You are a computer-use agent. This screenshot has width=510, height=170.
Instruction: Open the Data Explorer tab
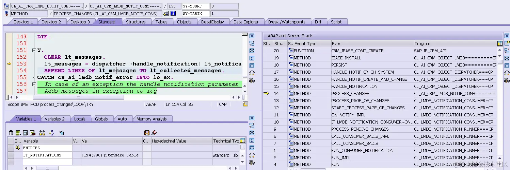click(x=246, y=22)
